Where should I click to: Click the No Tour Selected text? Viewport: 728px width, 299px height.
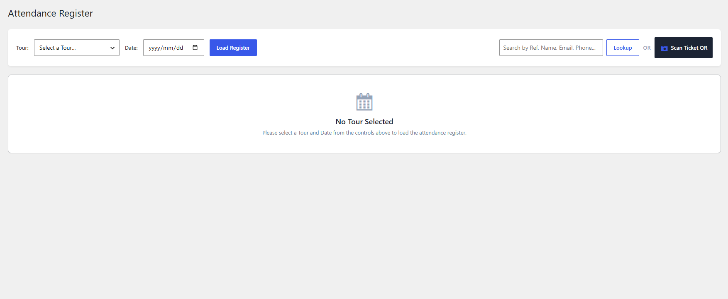pyautogui.click(x=364, y=121)
